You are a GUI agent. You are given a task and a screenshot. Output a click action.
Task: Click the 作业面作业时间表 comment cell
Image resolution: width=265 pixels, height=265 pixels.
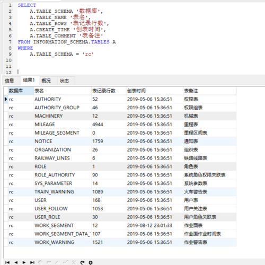(x=210, y=234)
